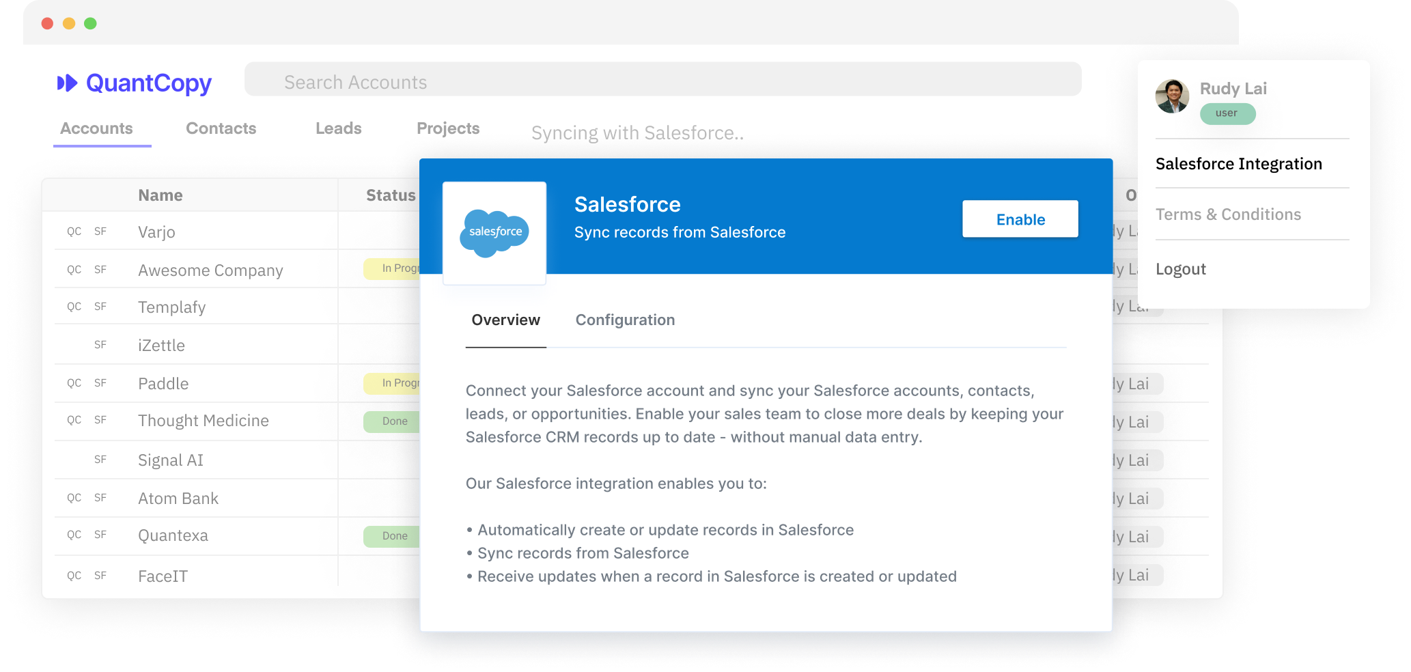Click QC badge beside Thought Medicine

click(x=74, y=420)
